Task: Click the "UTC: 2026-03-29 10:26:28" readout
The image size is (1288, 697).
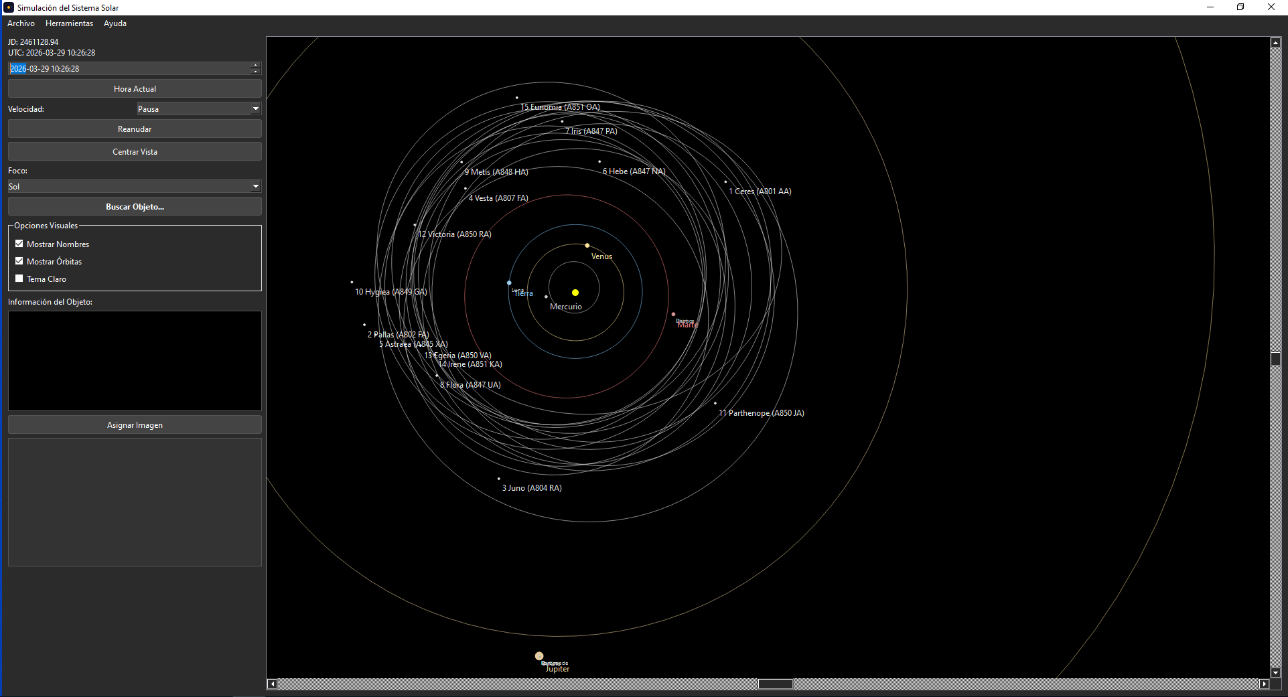Action: [52, 53]
